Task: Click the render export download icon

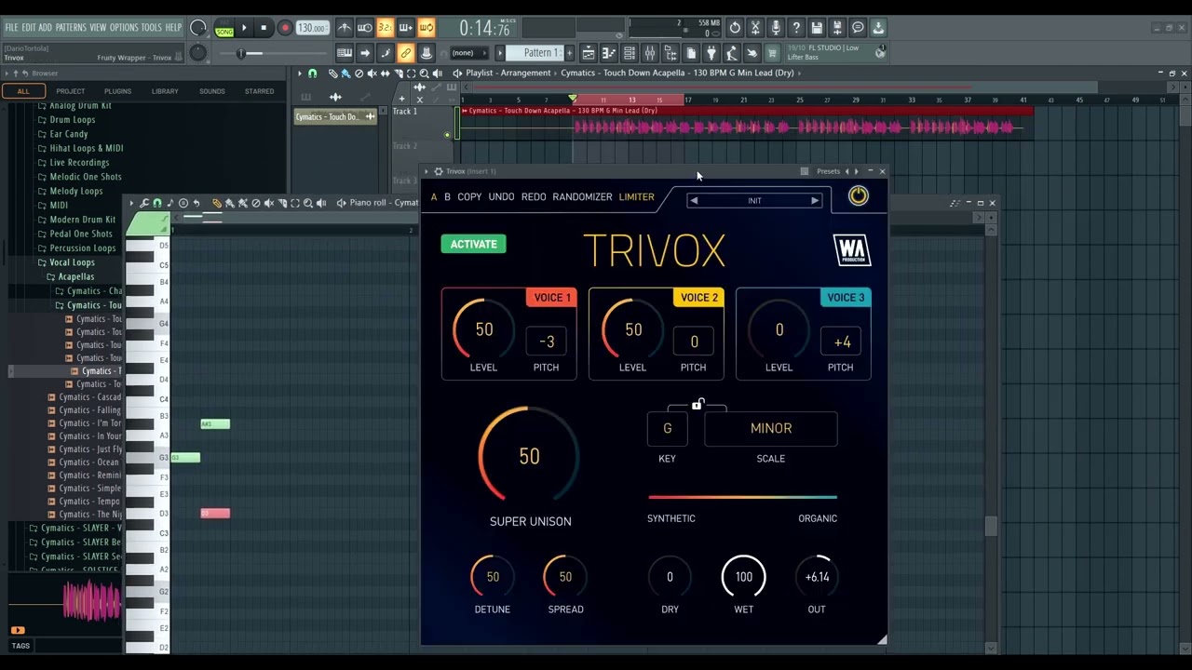Action: (878, 28)
